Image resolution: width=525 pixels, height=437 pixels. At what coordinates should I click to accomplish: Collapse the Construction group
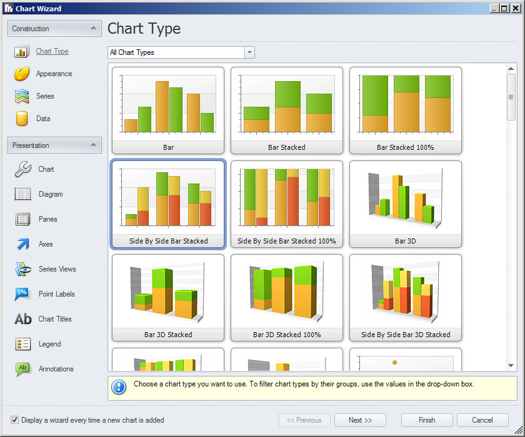pyautogui.click(x=93, y=29)
